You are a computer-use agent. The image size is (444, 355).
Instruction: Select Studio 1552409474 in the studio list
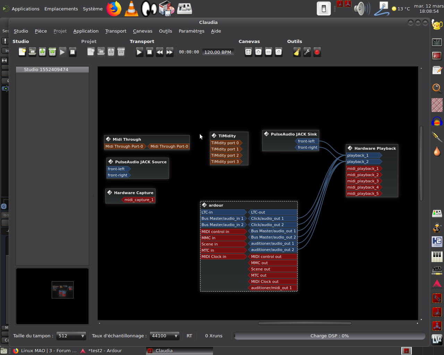click(x=52, y=70)
